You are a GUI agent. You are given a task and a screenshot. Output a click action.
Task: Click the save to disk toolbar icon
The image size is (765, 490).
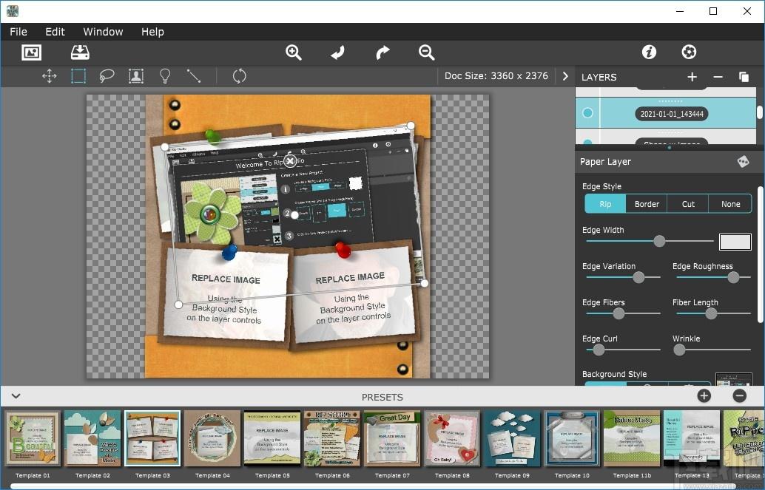pos(80,52)
